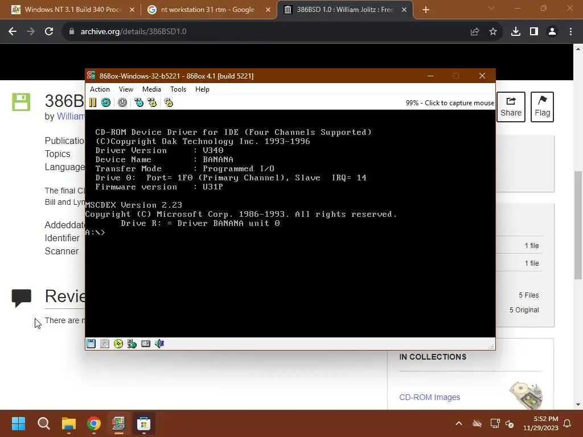Click the '5 Files' download entry
The height and width of the screenshot is (437, 583).
(x=529, y=295)
